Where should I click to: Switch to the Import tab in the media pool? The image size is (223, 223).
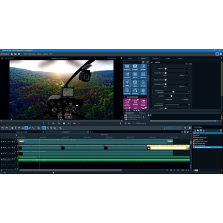tap(130, 59)
